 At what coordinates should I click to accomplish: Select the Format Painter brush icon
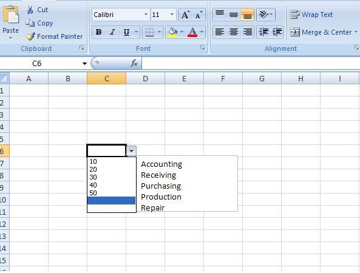coord(30,36)
